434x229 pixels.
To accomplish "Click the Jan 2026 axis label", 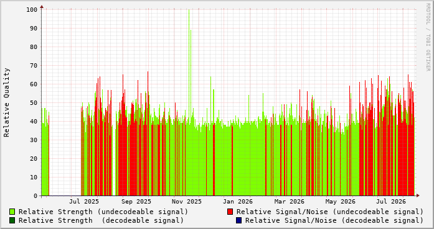I will [238, 202].
